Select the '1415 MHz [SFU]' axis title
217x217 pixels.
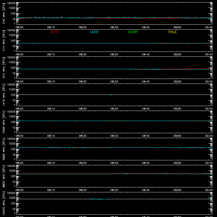[4, 95]
